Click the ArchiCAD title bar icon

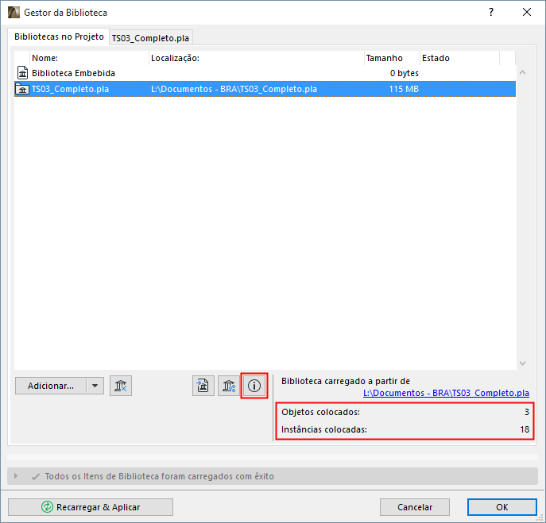14,13
